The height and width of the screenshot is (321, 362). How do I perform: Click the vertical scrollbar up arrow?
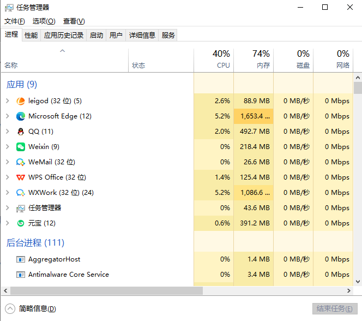coord(358,78)
